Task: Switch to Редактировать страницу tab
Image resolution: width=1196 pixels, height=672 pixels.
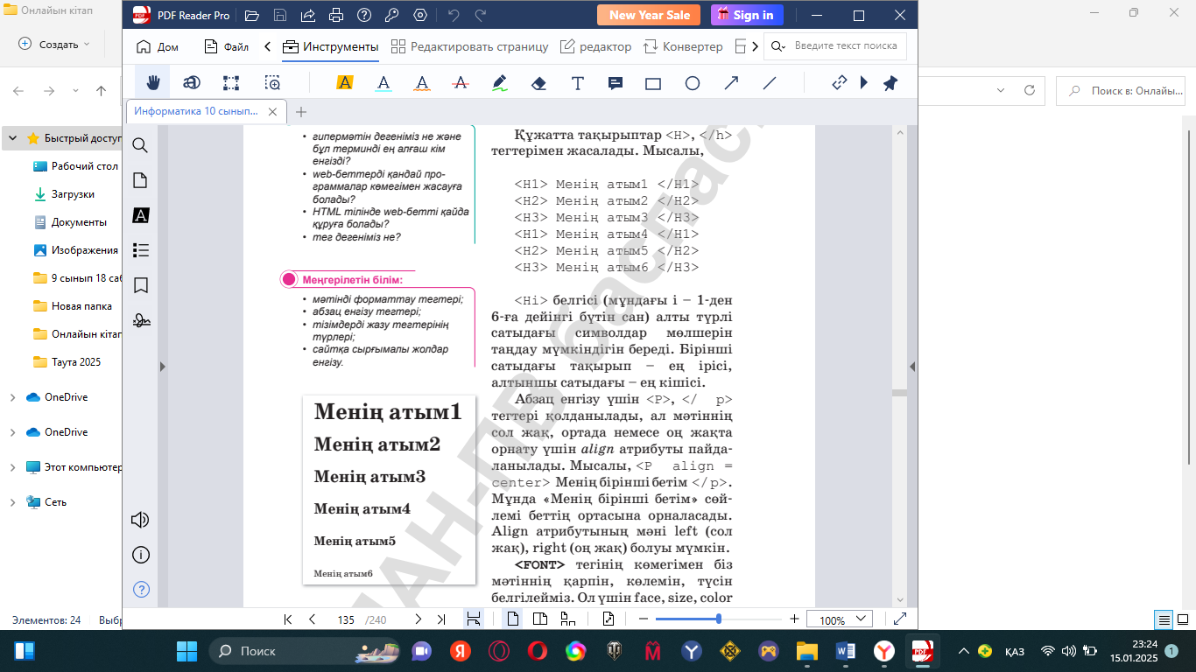Action: pos(470,47)
